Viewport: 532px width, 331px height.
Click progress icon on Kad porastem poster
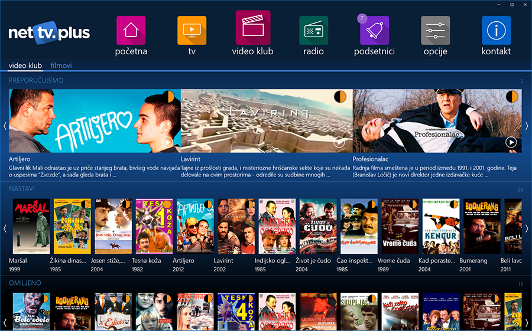[x=454, y=204]
